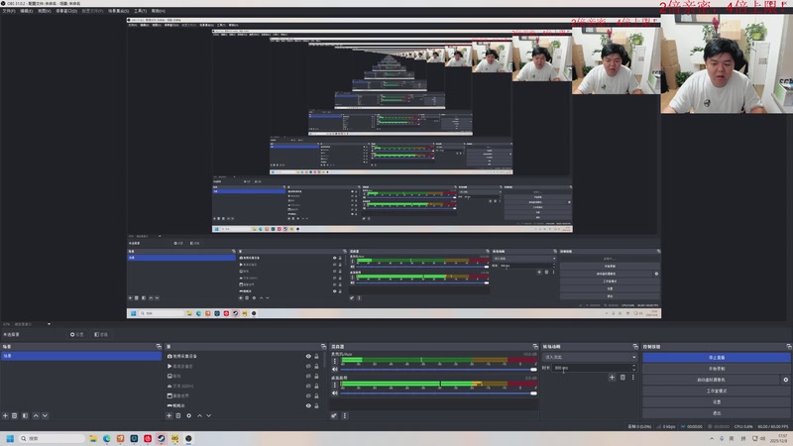Open Desktop Audio channel three-dot options

334,385
